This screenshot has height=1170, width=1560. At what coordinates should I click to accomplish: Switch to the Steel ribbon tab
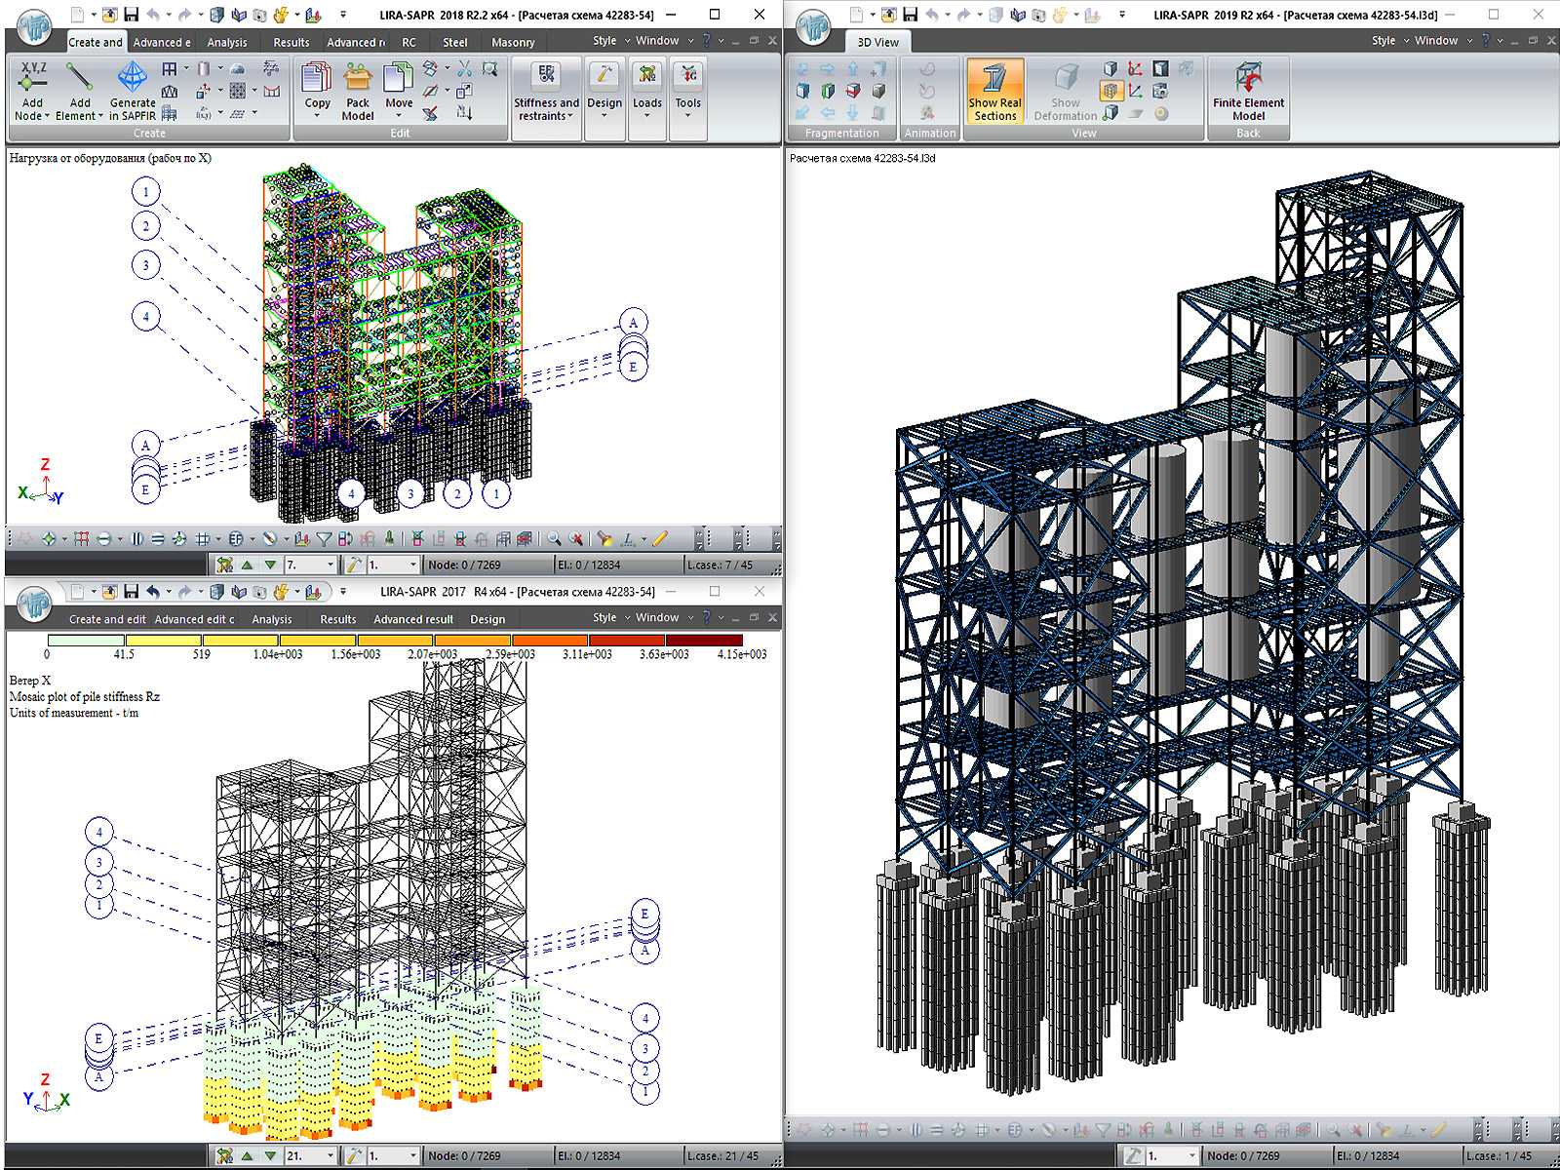point(454,42)
